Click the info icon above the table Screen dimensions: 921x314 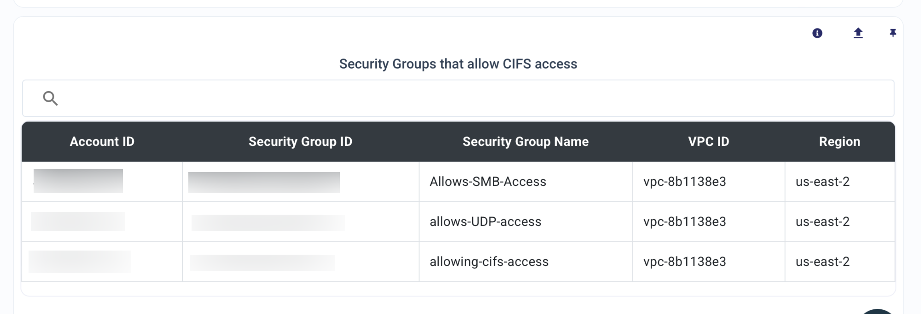pos(817,33)
